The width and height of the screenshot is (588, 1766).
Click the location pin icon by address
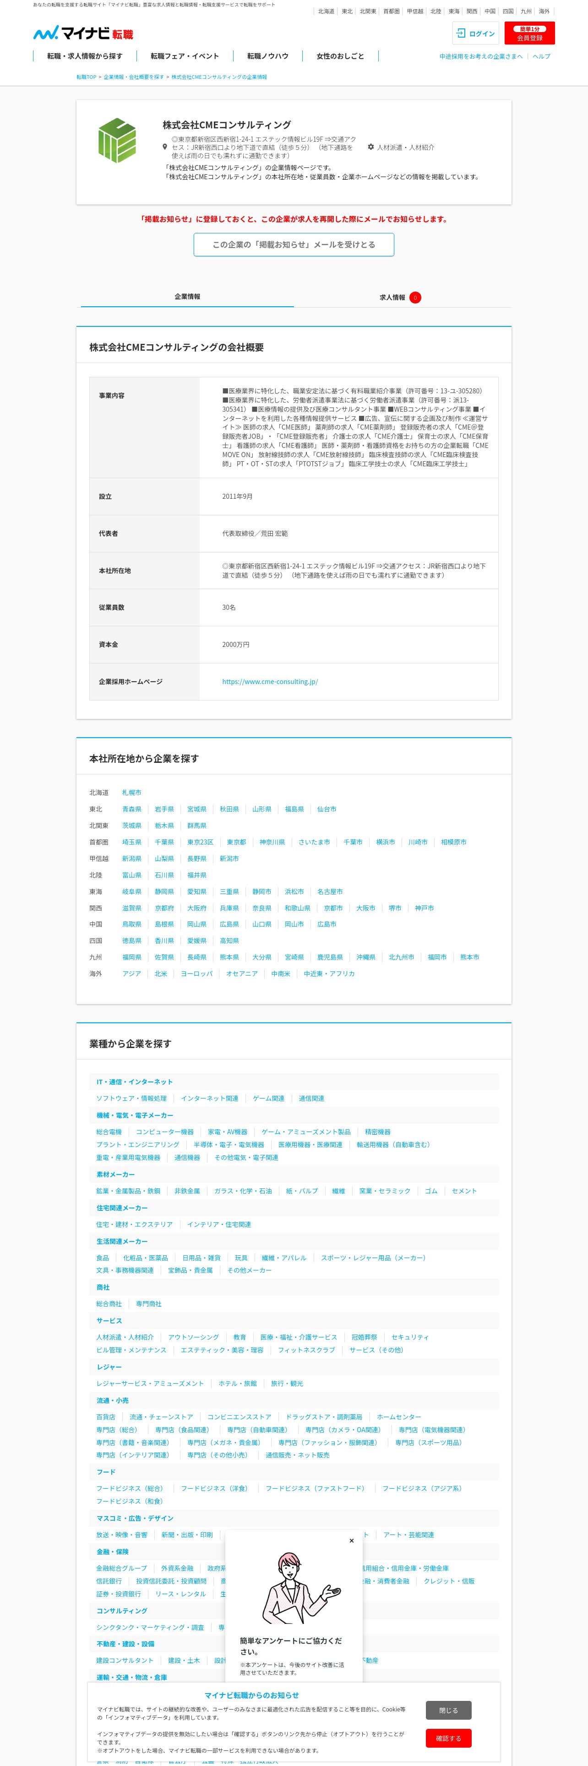pos(164,147)
